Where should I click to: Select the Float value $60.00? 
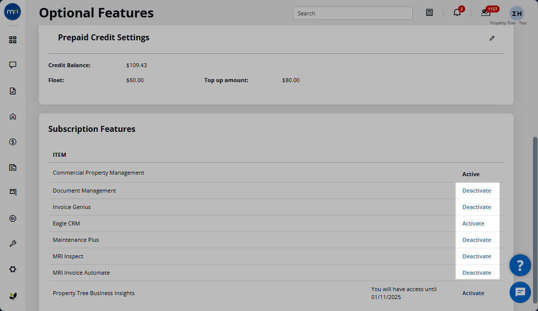[135, 80]
